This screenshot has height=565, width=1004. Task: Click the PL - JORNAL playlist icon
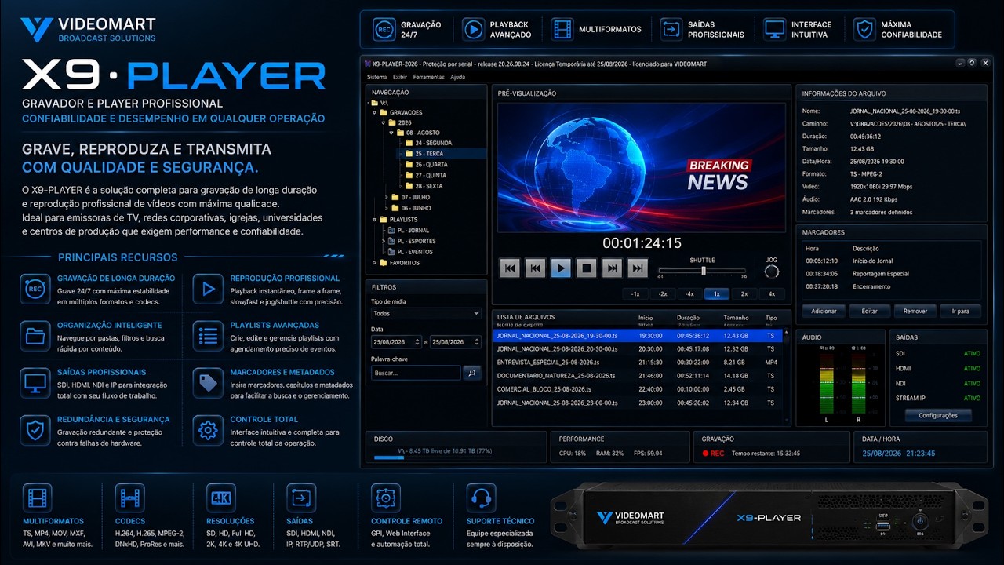tap(390, 231)
